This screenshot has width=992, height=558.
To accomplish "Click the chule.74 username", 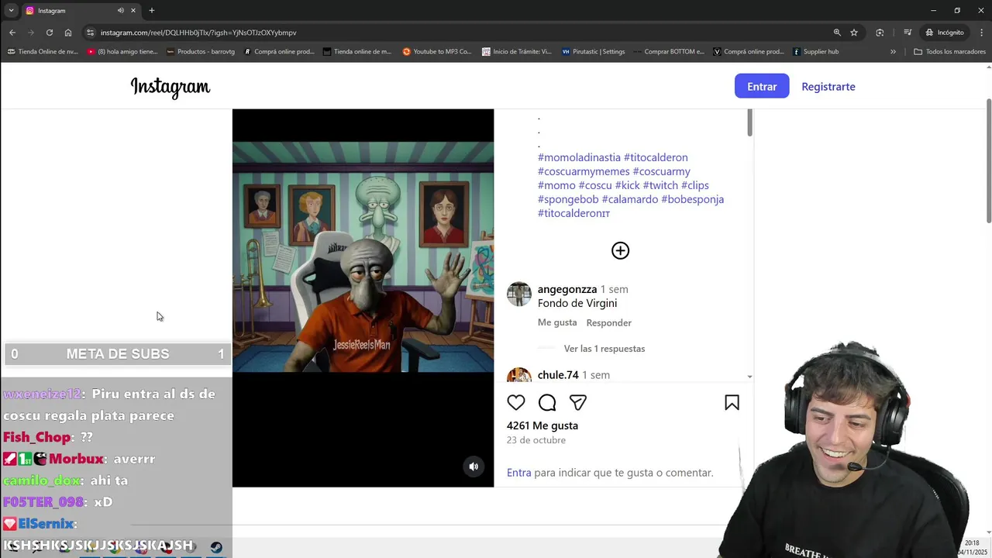I will [558, 374].
